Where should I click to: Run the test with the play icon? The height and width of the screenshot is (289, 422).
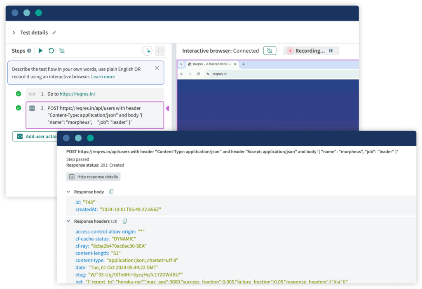(41, 50)
